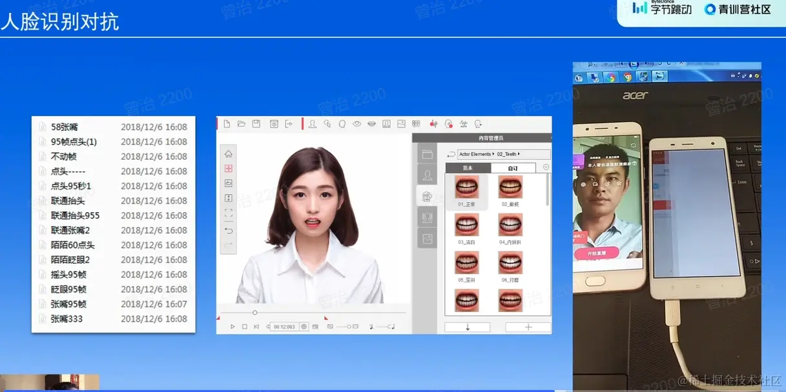Screen dimensions: 786x392
Task: Click the save disk icon in editor toolbar
Action: coord(256,123)
